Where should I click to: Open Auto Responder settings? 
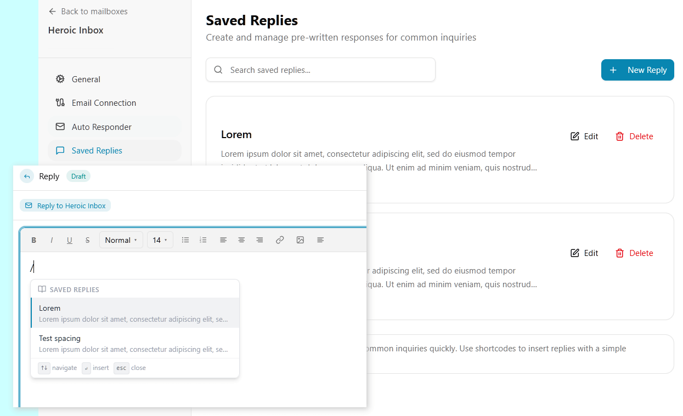pos(115,127)
